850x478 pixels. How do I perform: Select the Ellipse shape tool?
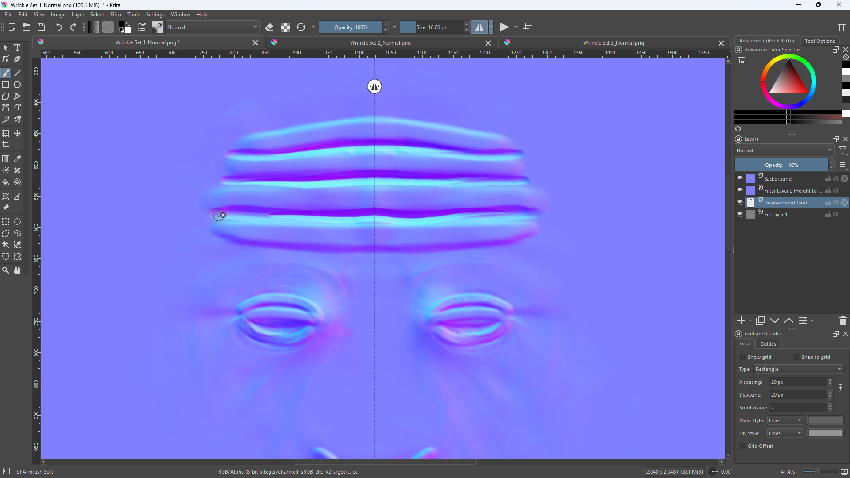[17, 85]
